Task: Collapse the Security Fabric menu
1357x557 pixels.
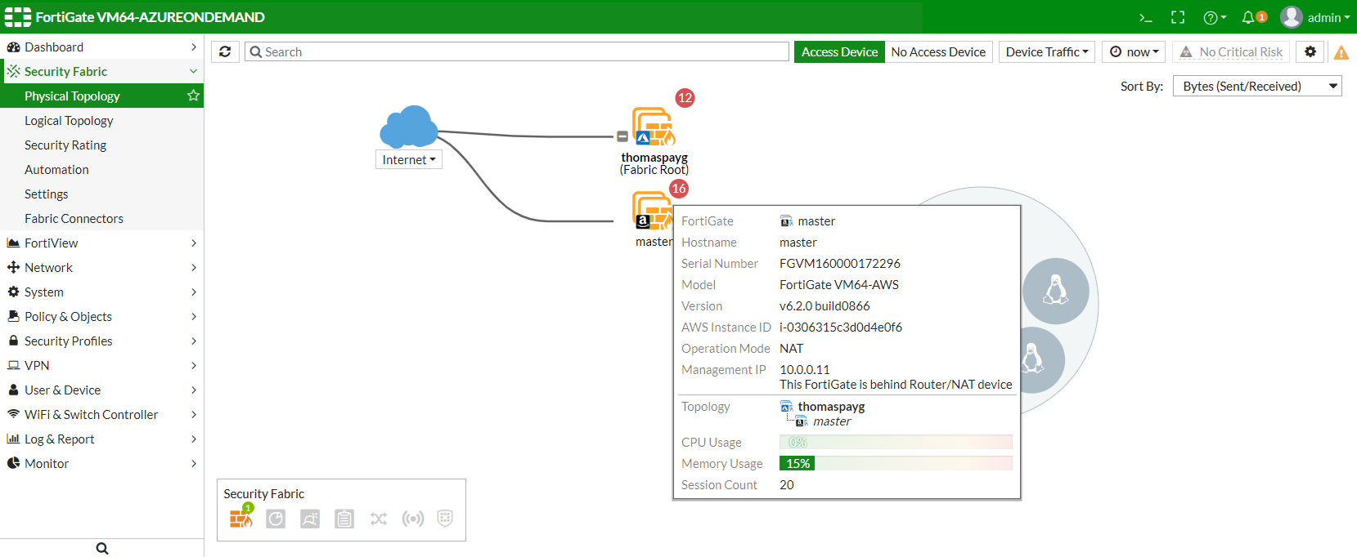Action: point(101,71)
